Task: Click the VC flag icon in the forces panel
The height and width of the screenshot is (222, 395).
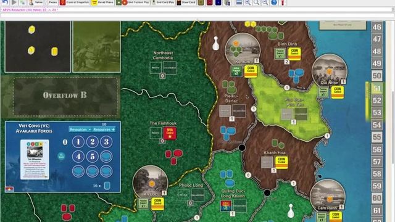Action: pos(9,189)
